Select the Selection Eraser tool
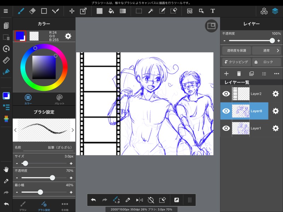The width and height of the screenshot is (283, 212). click(174, 11)
